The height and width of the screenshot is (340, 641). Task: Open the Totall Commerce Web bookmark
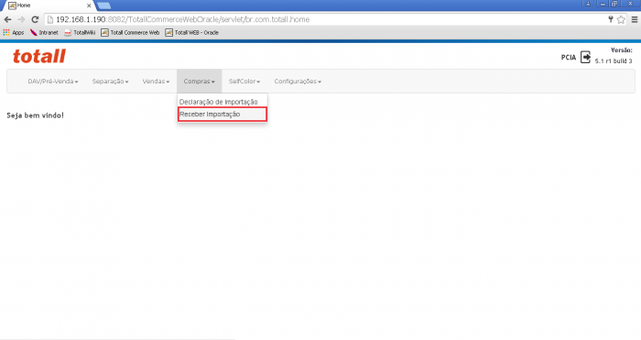(x=130, y=32)
